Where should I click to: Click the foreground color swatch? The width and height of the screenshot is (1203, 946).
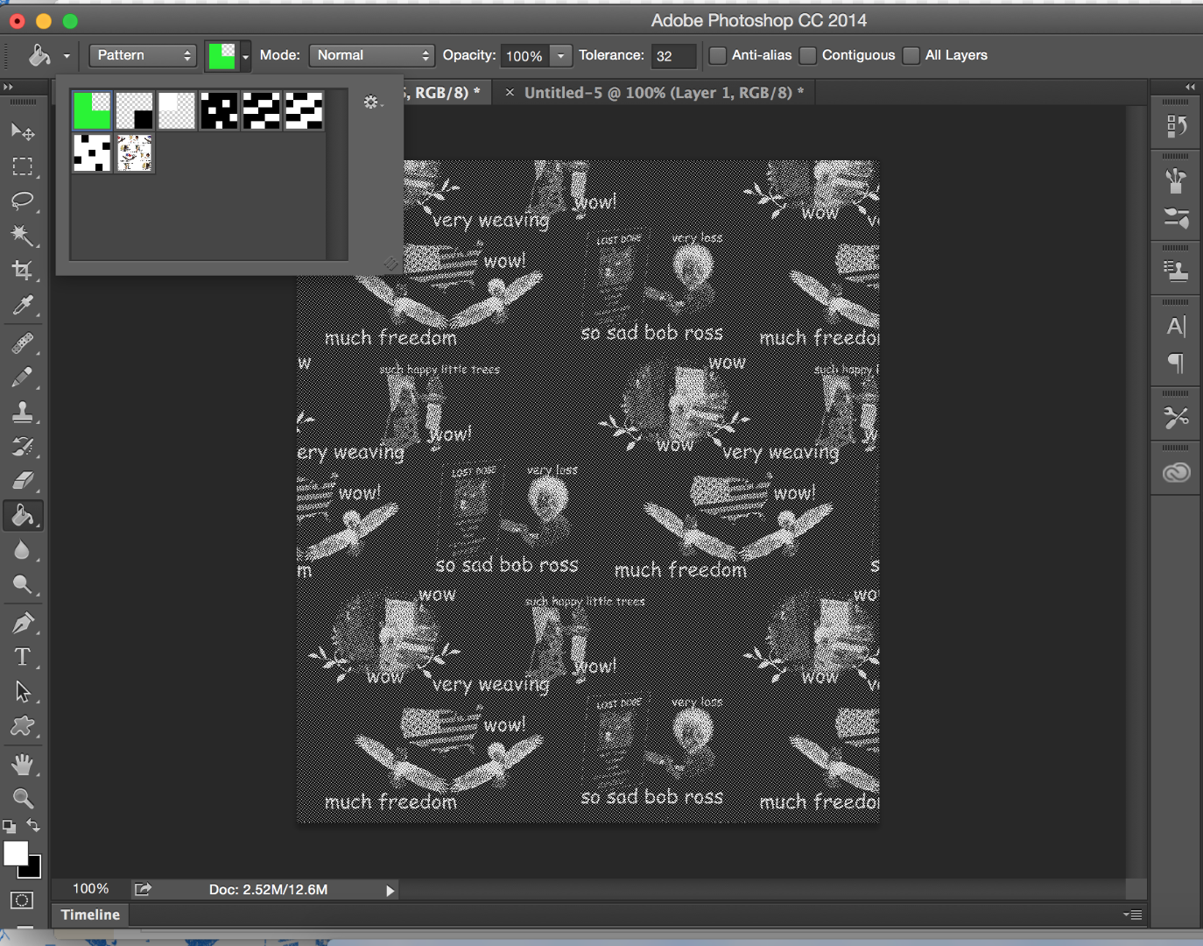(x=16, y=853)
